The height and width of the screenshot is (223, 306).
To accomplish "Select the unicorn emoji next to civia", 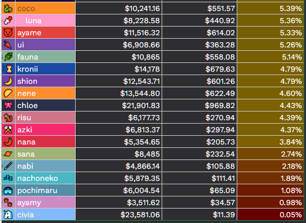I will [x=8, y=214].
